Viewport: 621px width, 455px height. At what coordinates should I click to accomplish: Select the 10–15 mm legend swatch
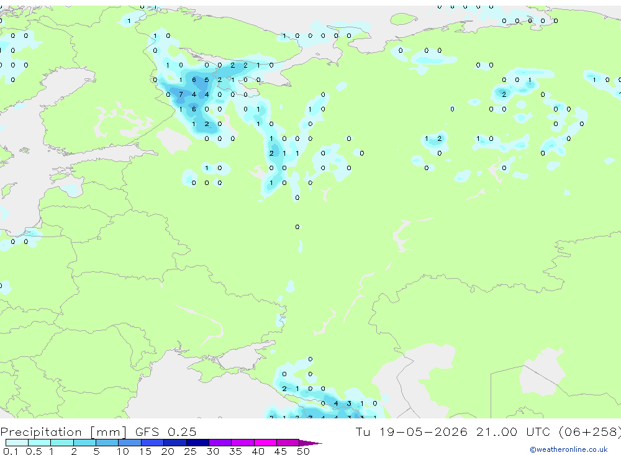tap(130, 443)
